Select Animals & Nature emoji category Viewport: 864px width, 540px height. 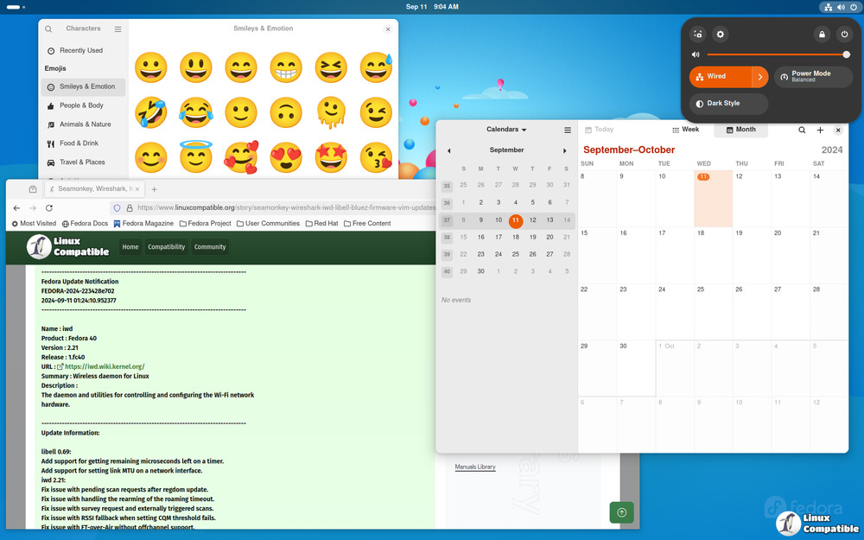[x=85, y=124]
